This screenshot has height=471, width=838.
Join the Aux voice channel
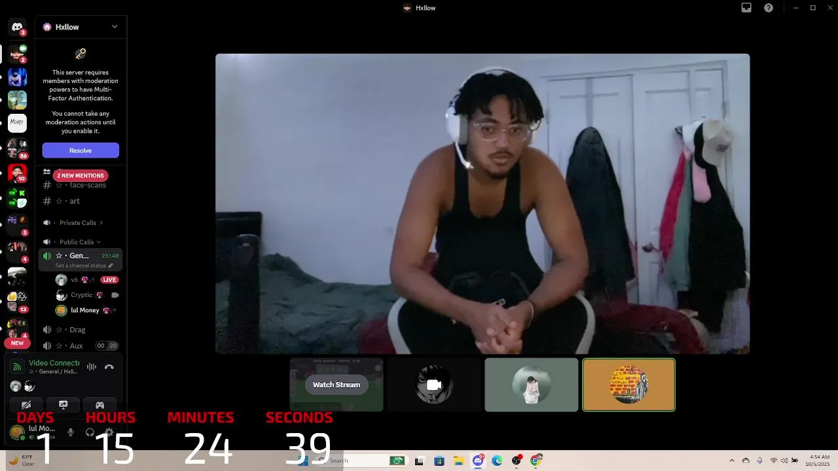(81, 346)
